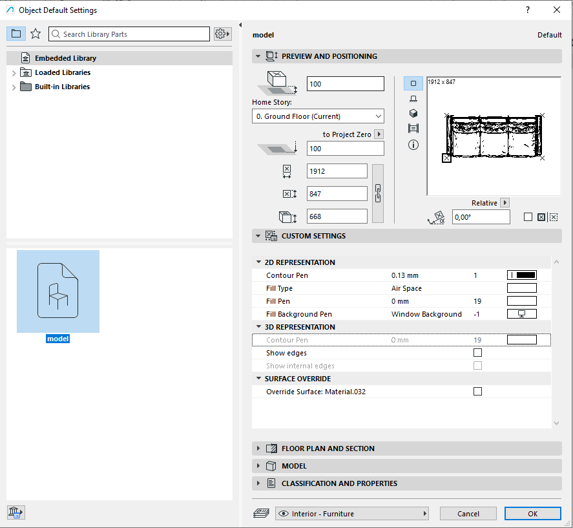Open the Relative angle arrow menu
The image size is (573, 528).
pos(505,202)
